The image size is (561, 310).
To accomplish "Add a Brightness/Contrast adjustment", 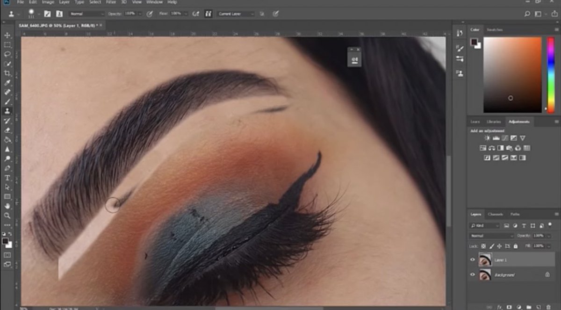I will coord(488,138).
